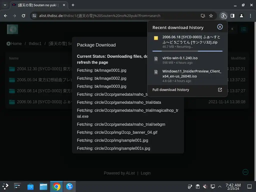Expand hidden system tray icons
The width and height of the screenshot is (256, 192).
coord(220,186)
